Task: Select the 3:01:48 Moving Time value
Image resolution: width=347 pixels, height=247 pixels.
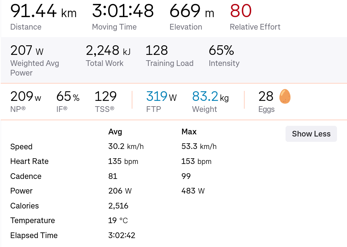Action: coord(123,11)
